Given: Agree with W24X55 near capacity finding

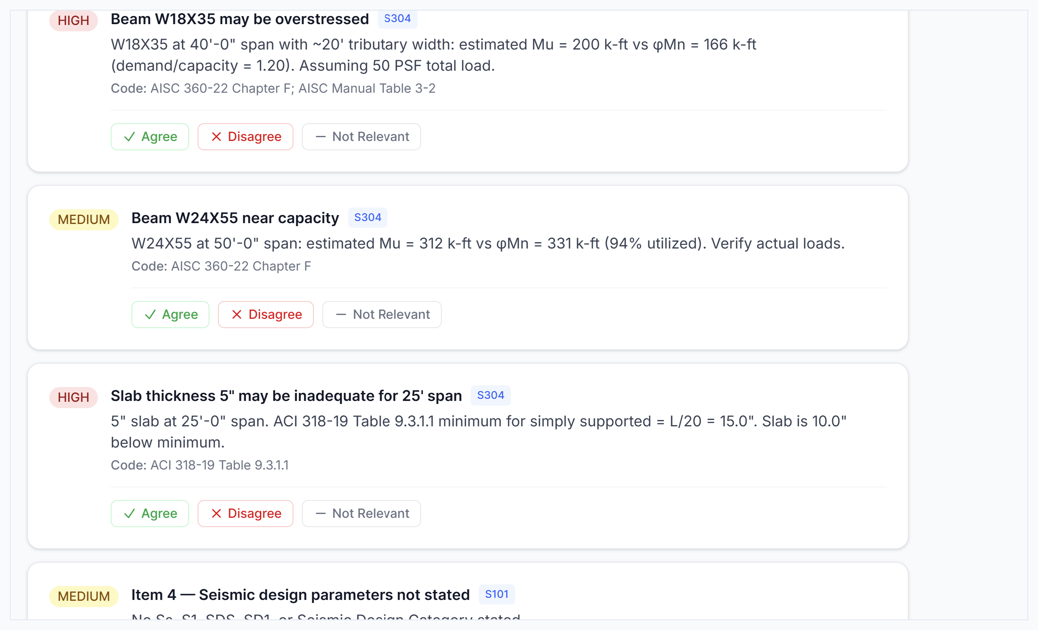Looking at the screenshot, I should point(170,315).
